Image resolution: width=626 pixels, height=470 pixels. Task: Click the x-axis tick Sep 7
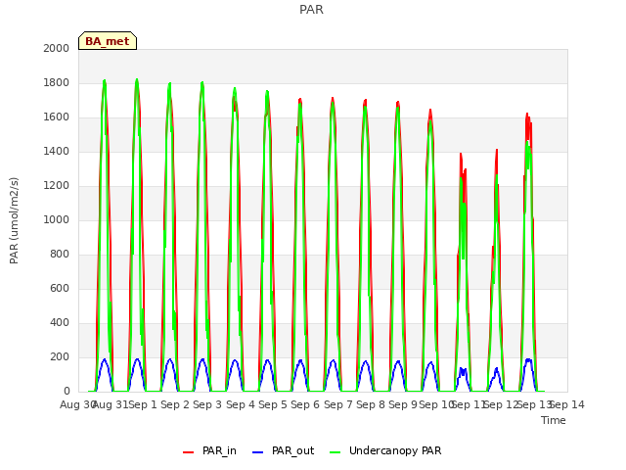pos(338,404)
